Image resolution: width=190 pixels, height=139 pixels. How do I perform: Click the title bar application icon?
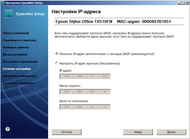coord(3,2)
